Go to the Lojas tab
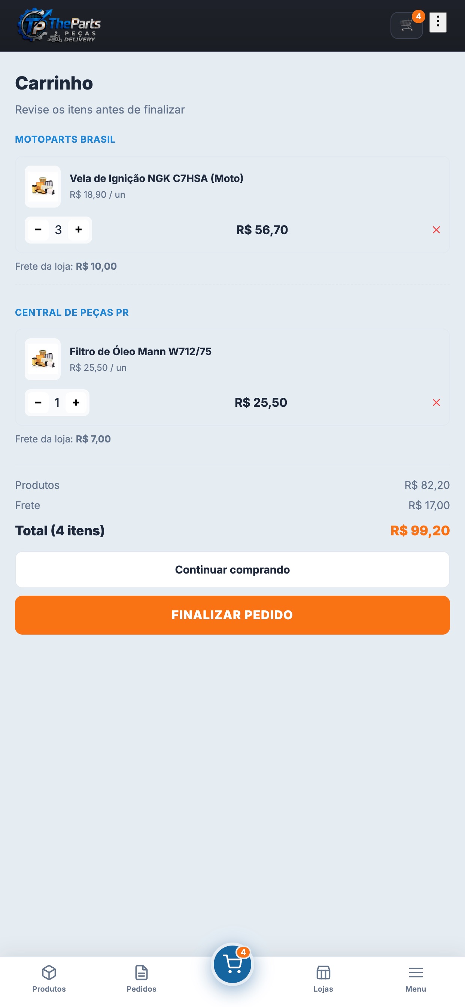 323,979
